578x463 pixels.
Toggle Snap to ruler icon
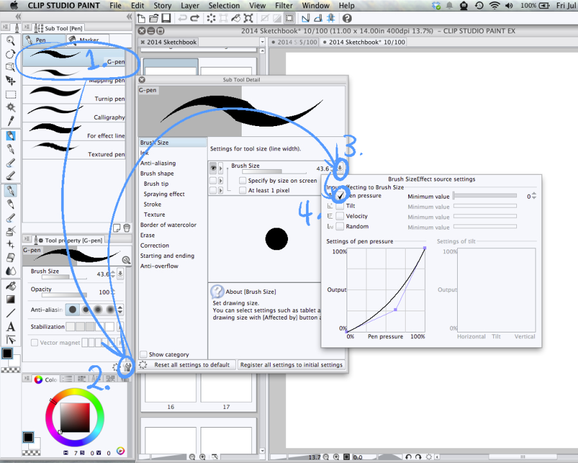[x=305, y=18]
